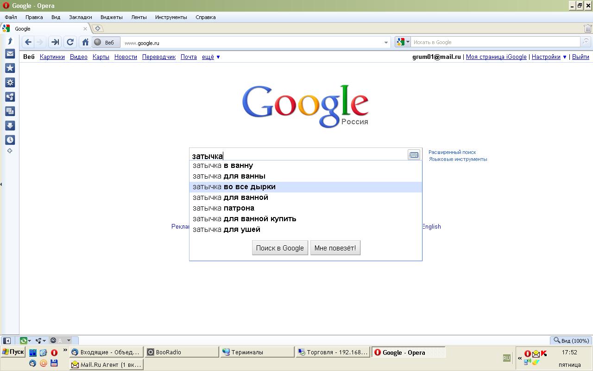Screen dimensions: 593x371
Task: Reload the page with the Reload button
Action: 70,42
